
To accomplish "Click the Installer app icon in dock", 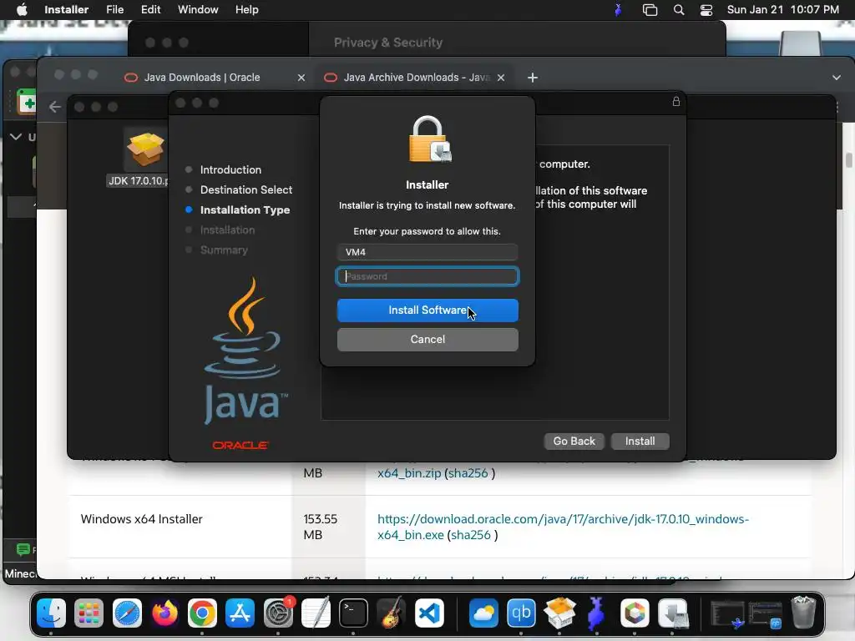I will click(673, 613).
